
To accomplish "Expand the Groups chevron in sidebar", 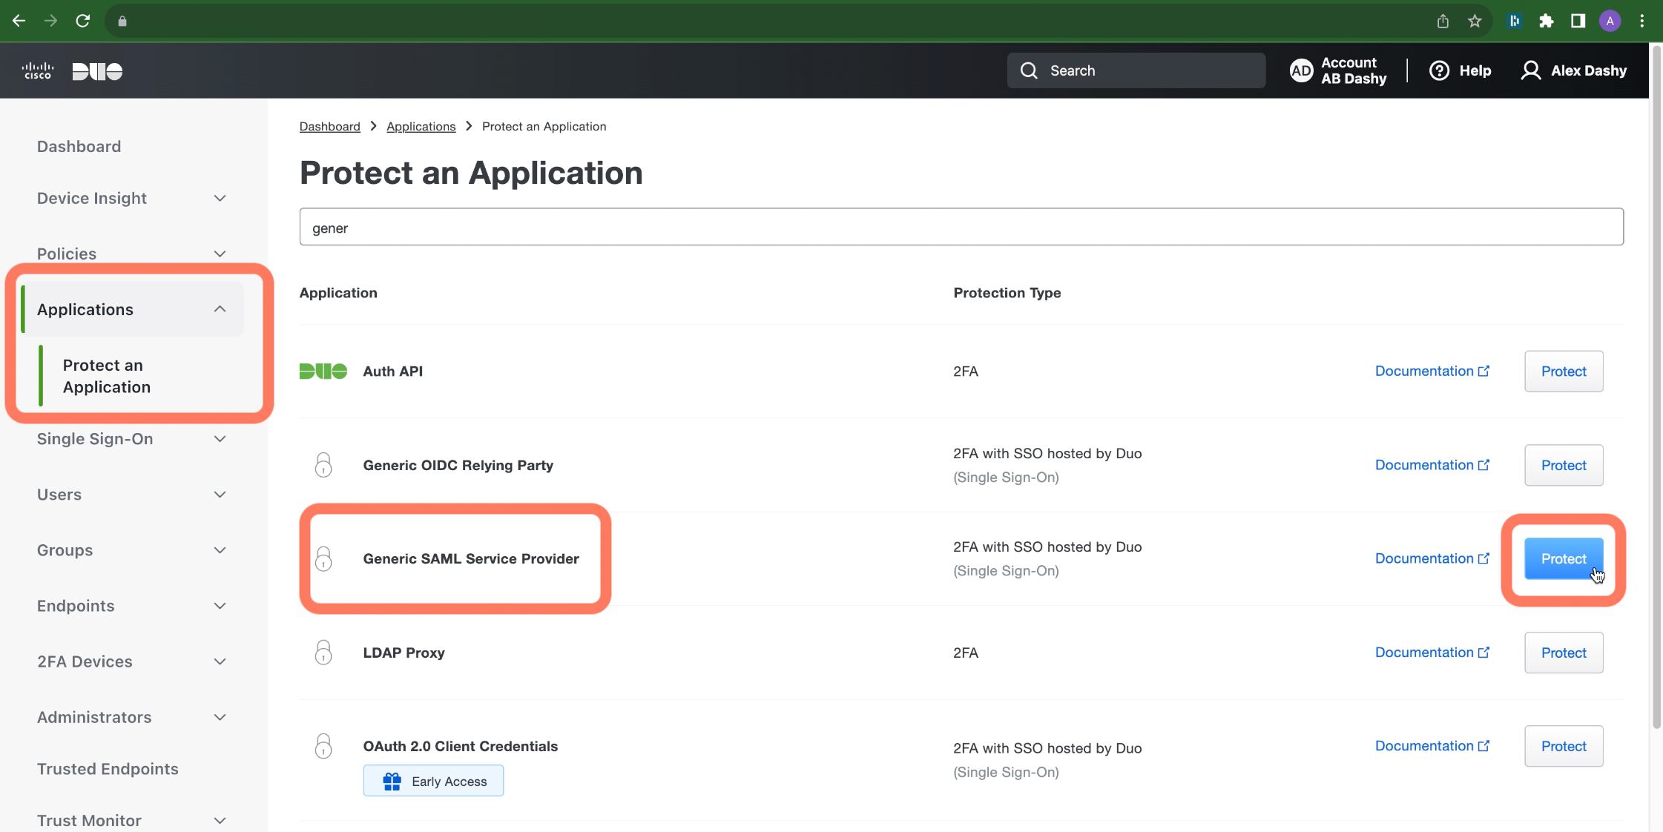I will click(x=220, y=550).
